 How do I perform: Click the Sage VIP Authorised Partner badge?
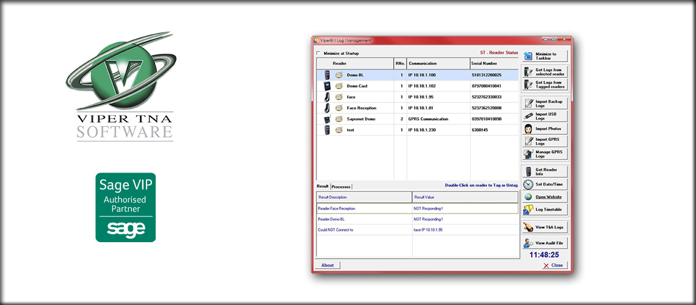pyautogui.click(x=126, y=207)
